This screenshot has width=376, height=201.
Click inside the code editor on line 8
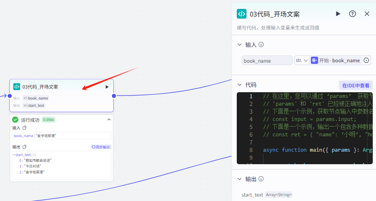coord(317,150)
